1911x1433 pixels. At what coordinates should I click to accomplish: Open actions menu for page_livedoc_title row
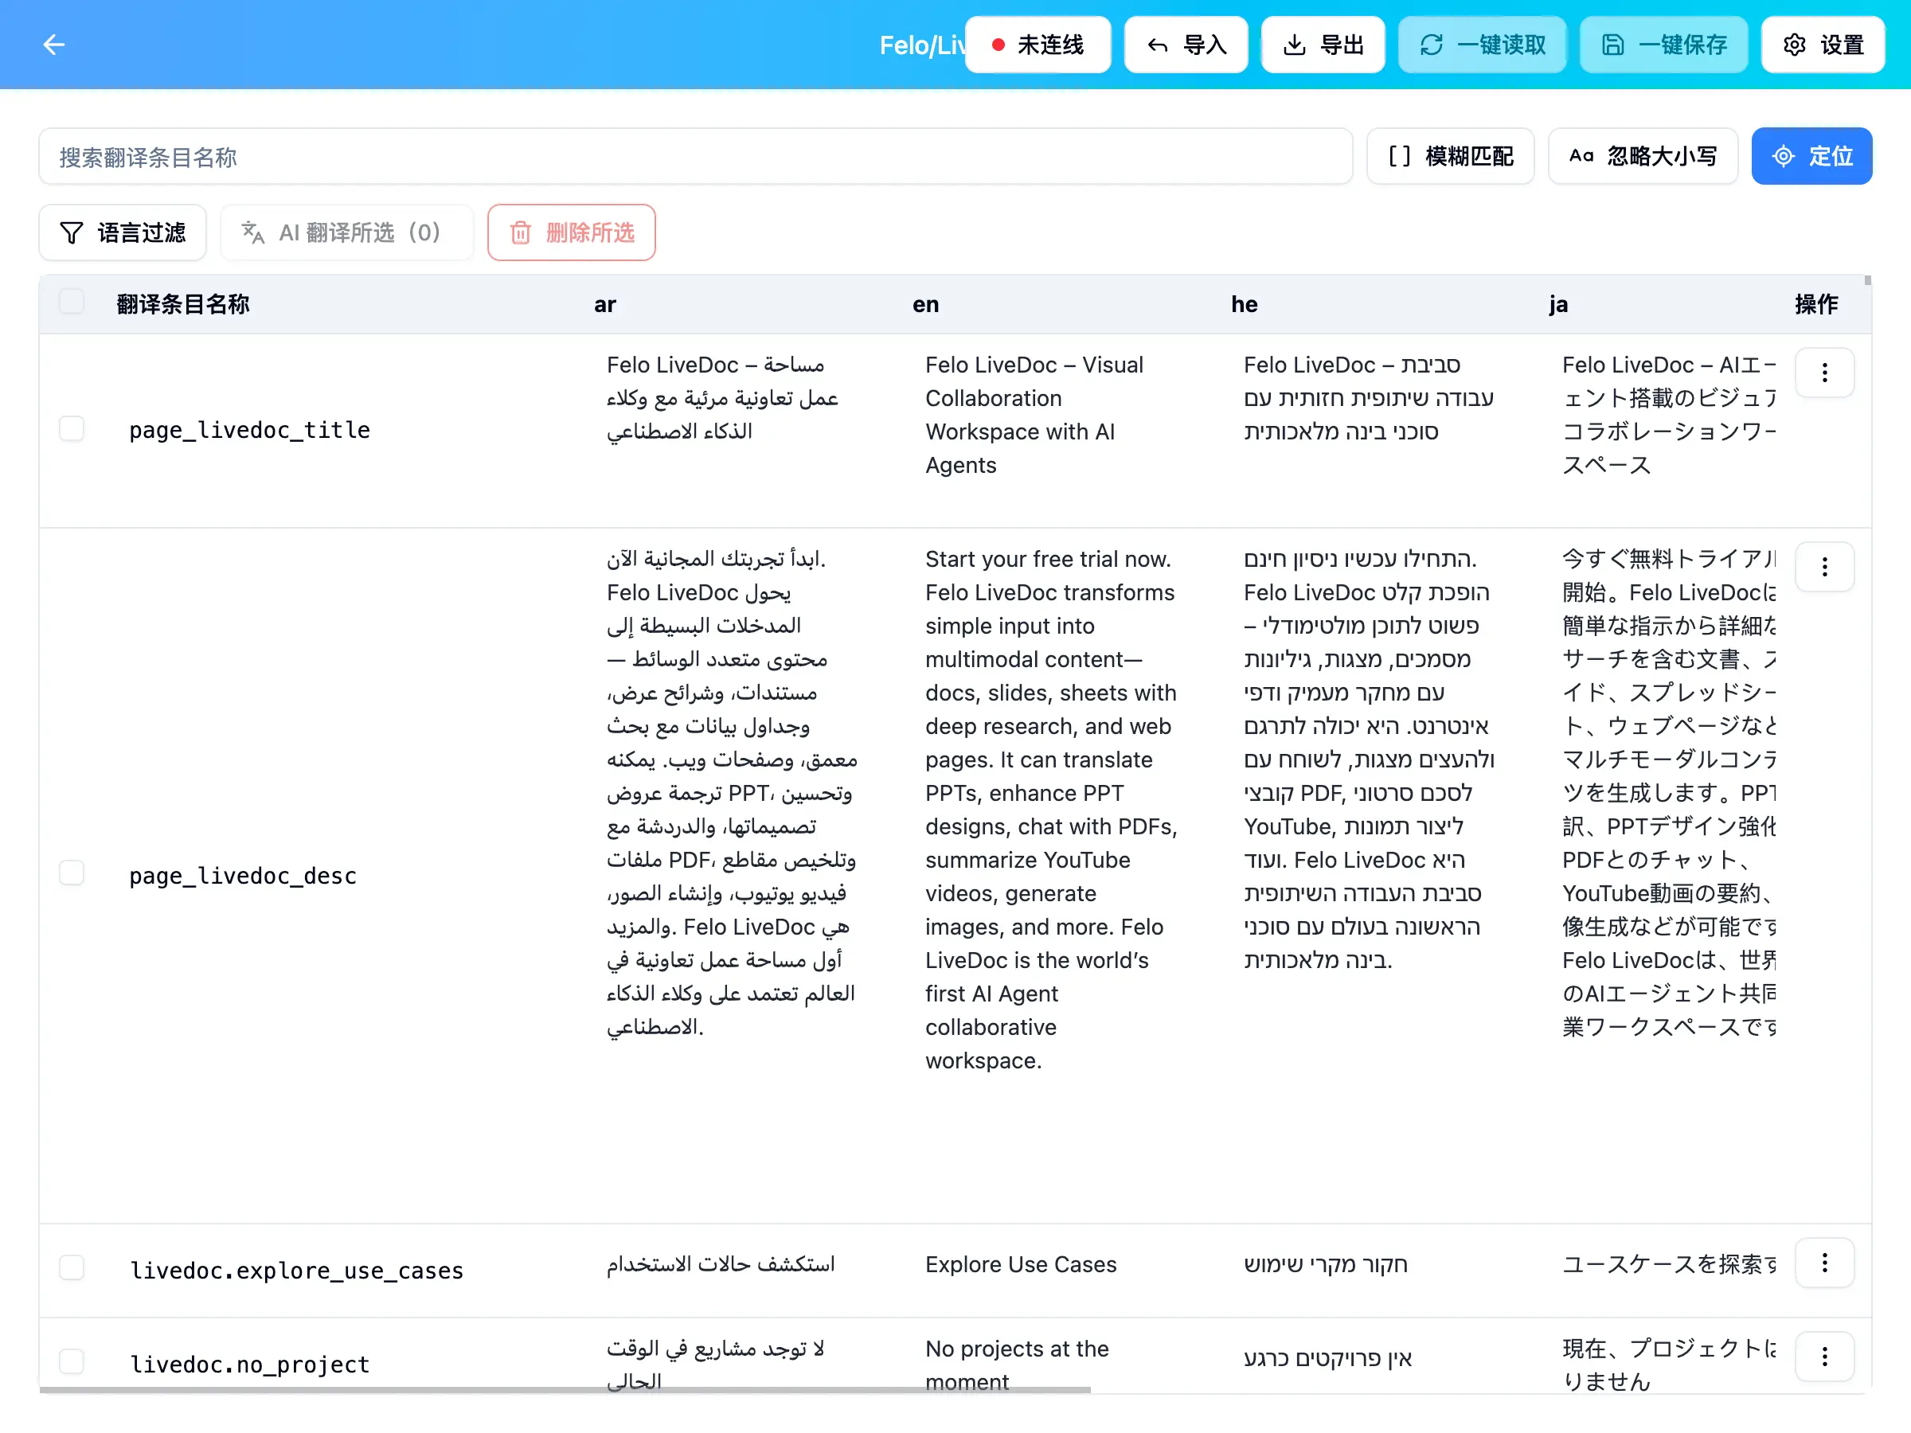(1823, 373)
